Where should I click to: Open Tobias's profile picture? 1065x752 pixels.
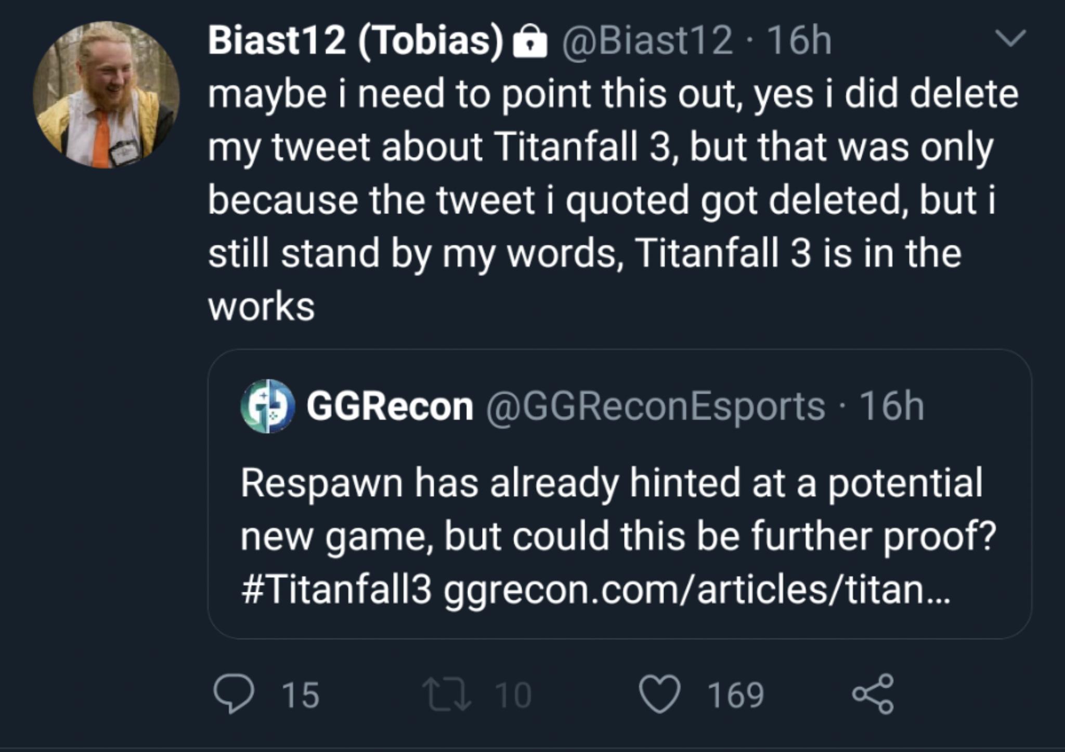[x=106, y=95]
